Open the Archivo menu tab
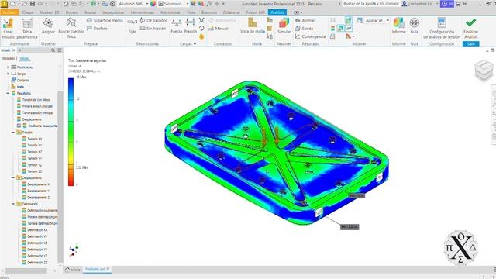496x279 pixels. (x=9, y=12)
